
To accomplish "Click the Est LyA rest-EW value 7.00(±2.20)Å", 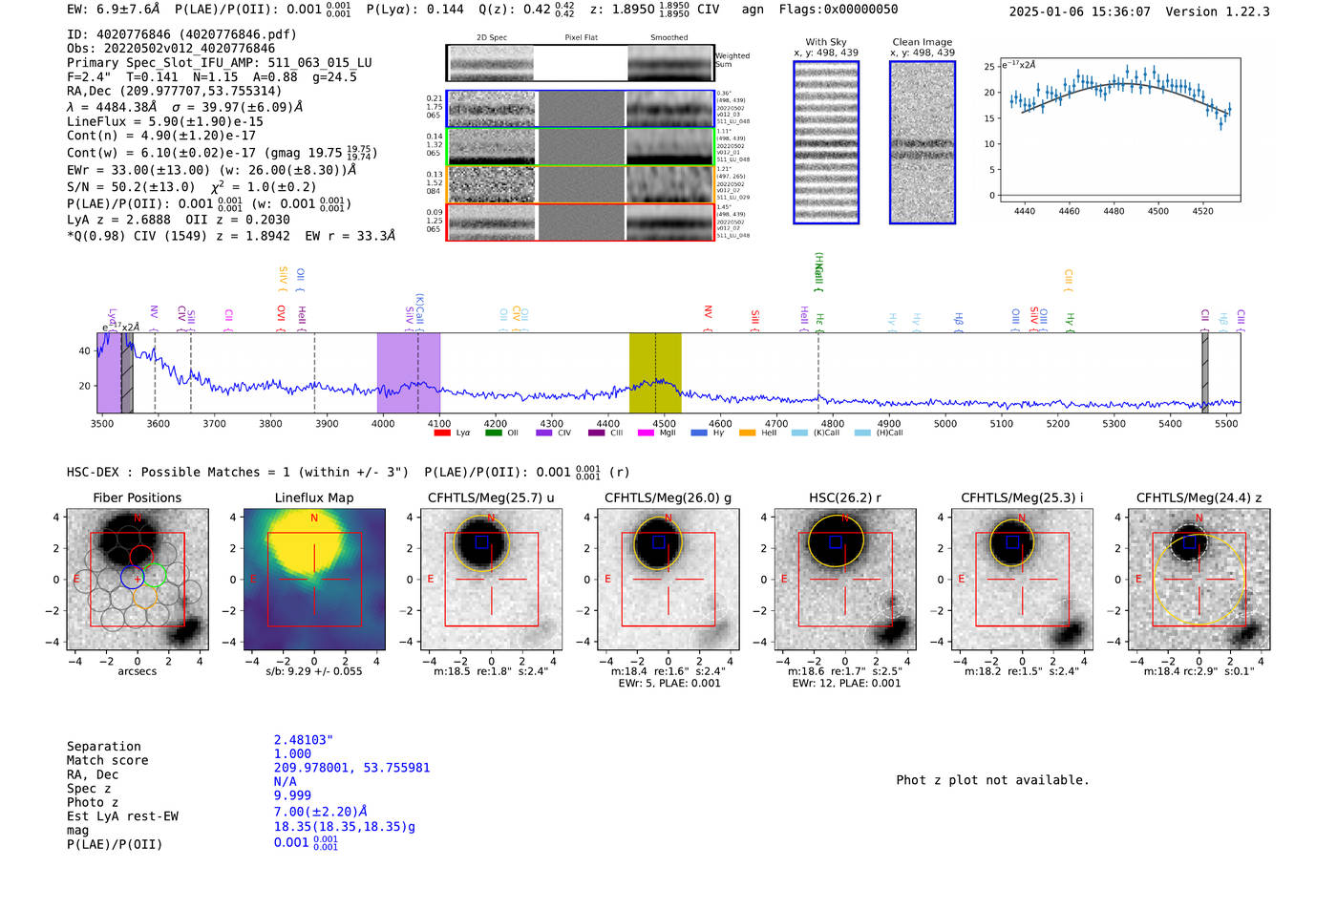I will point(321,812).
